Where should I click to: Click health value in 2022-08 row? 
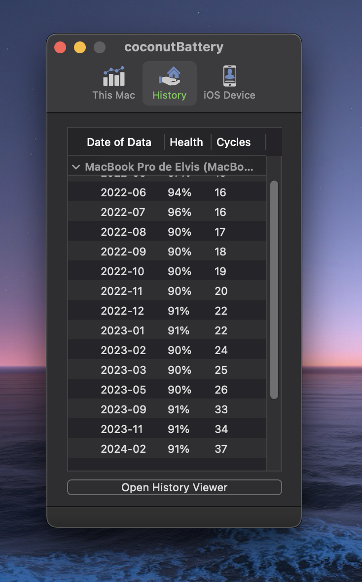click(180, 232)
